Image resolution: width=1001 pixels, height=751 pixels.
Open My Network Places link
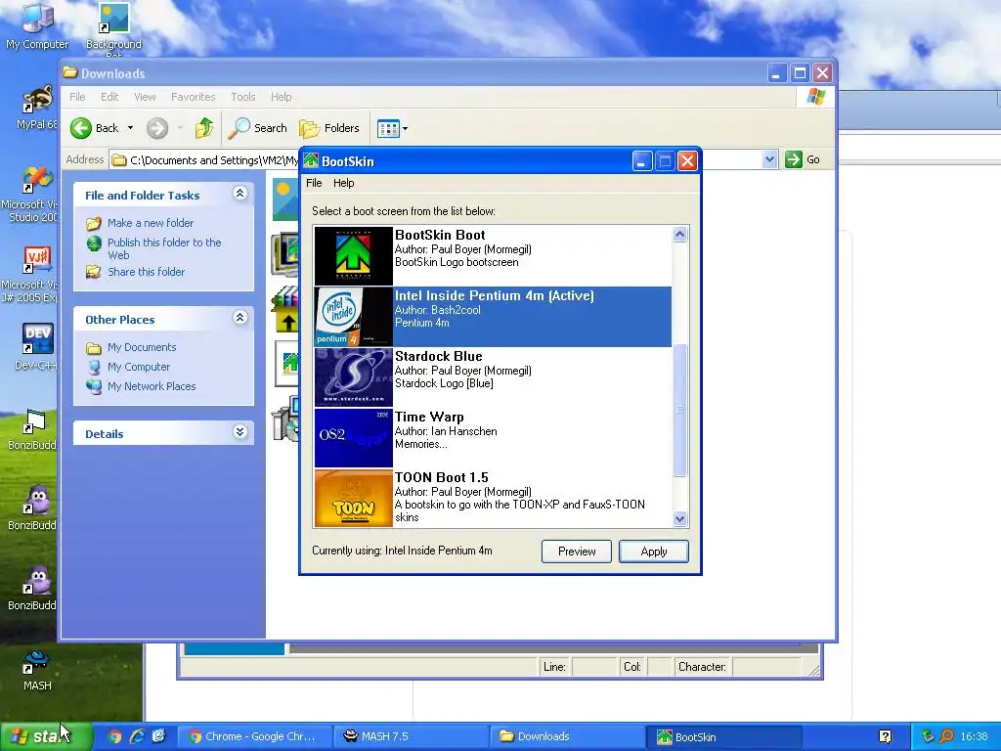coord(152,386)
